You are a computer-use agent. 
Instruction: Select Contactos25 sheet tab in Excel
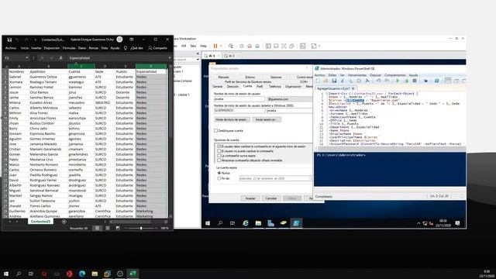click(41, 222)
